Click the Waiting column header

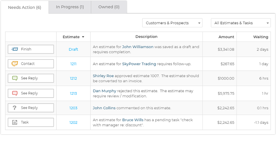click(261, 37)
